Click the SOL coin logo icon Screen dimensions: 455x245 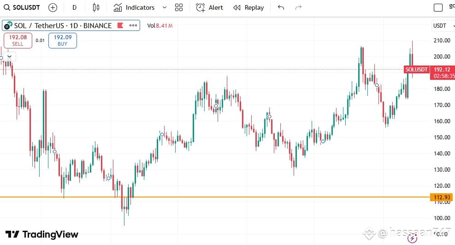(8, 25)
